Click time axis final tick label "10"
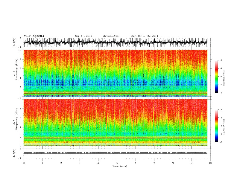The width and height of the screenshot is (237, 183). click(210, 163)
